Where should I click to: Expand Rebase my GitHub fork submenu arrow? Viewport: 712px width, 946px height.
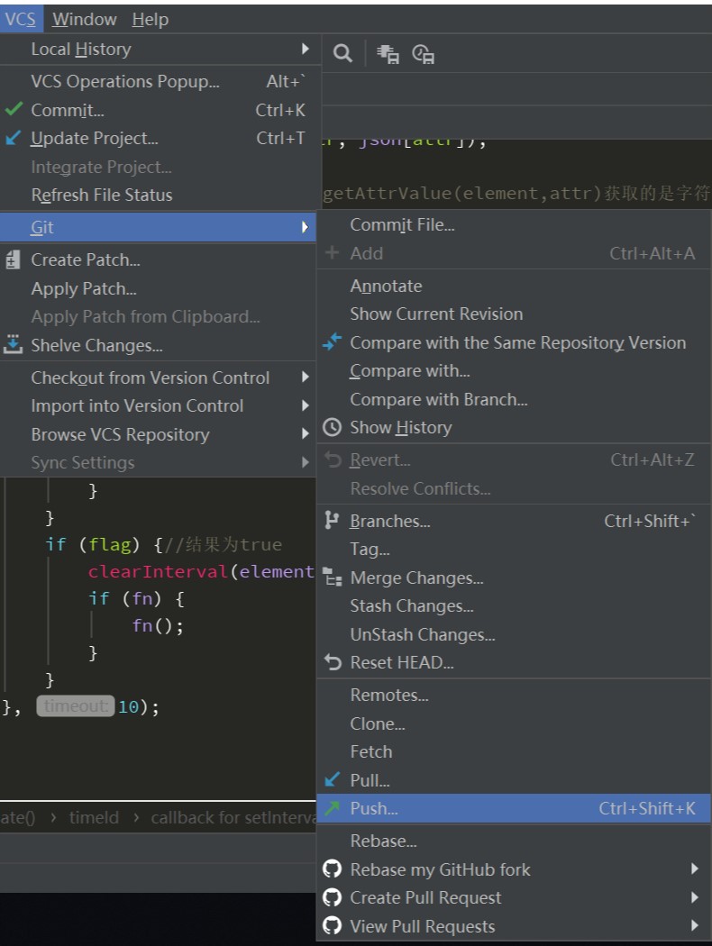(695, 869)
